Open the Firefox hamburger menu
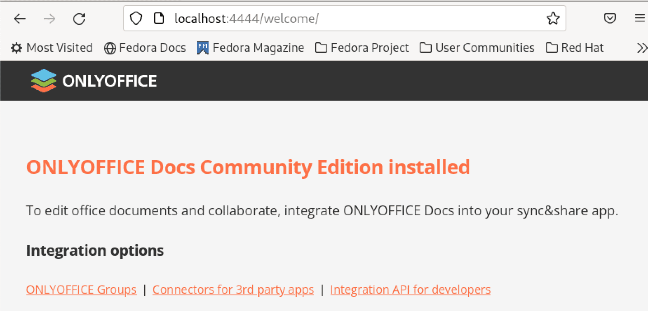The height and width of the screenshot is (311, 648). (639, 19)
